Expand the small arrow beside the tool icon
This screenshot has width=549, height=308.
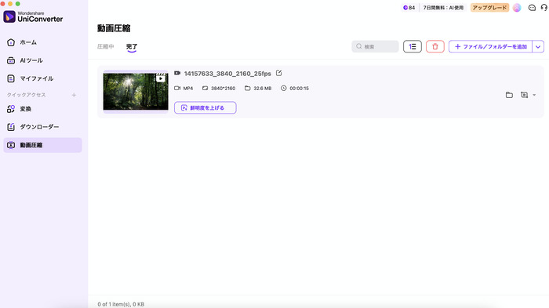point(534,95)
